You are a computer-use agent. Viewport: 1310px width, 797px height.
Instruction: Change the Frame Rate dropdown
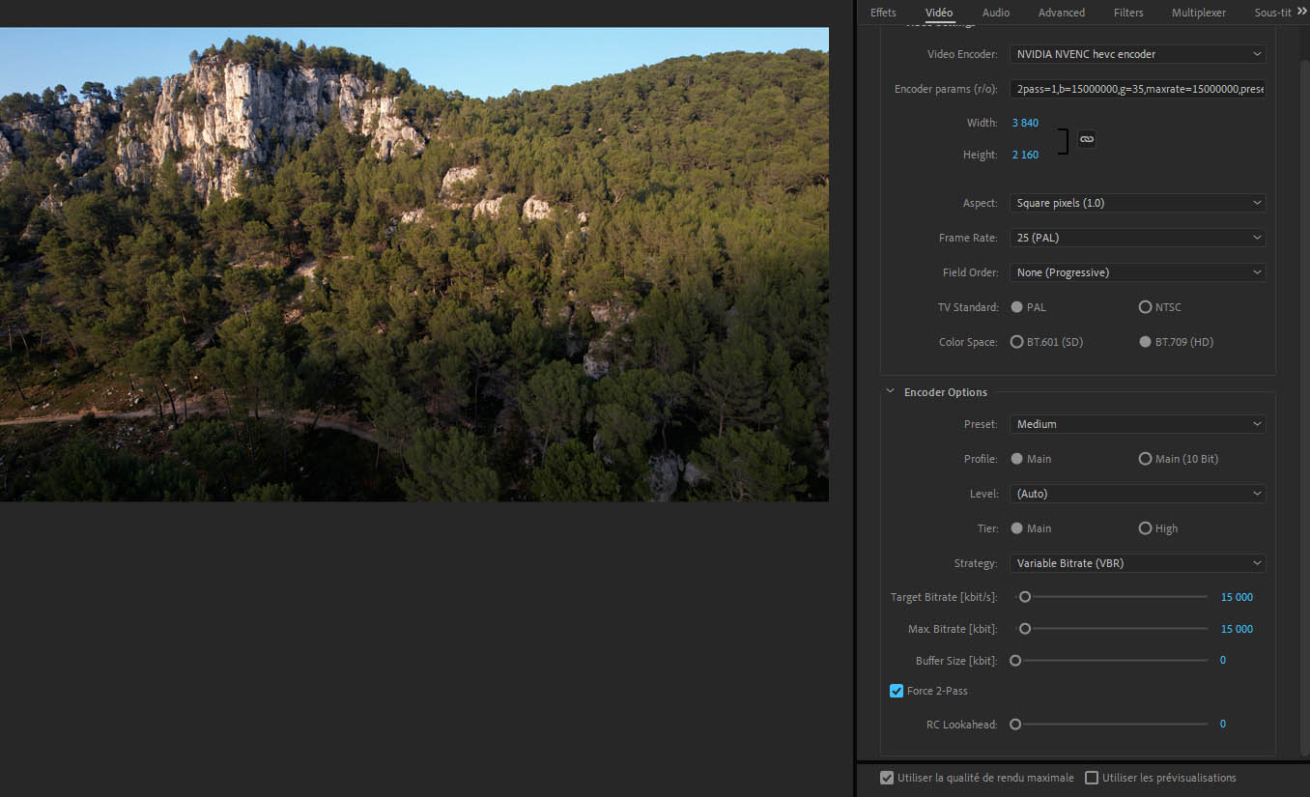tap(1138, 238)
